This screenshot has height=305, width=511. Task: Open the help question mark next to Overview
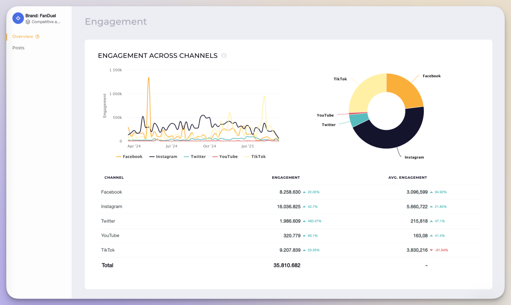[x=37, y=36]
